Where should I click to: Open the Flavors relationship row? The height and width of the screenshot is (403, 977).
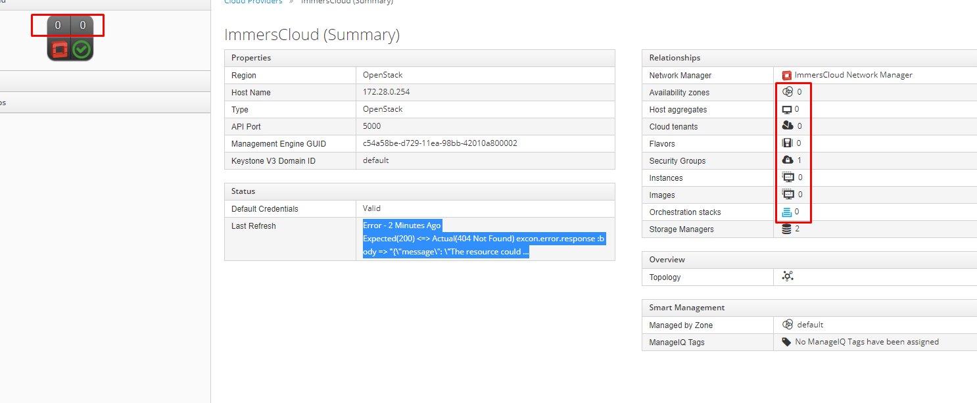point(809,144)
